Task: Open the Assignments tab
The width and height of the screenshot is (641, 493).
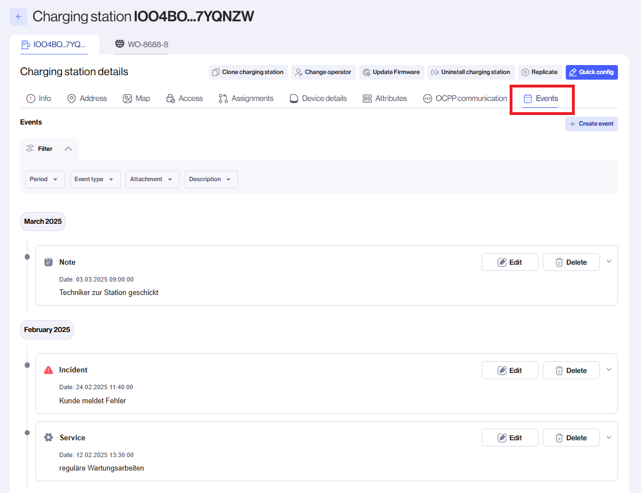Action: click(x=246, y=99)
